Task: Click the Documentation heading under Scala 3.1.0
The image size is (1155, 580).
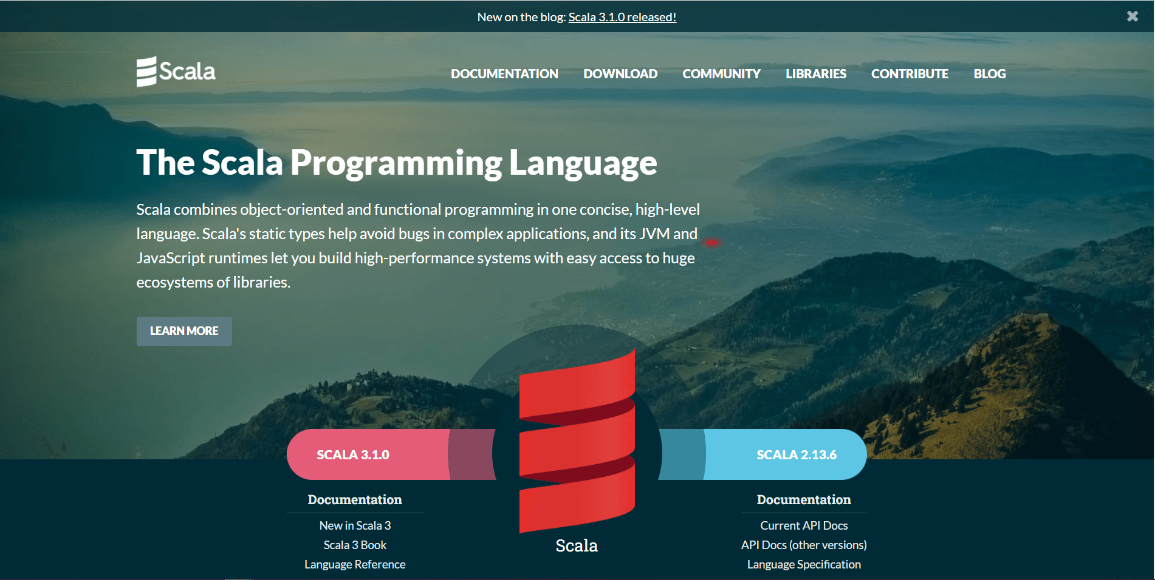Action: tap(355, 499)
